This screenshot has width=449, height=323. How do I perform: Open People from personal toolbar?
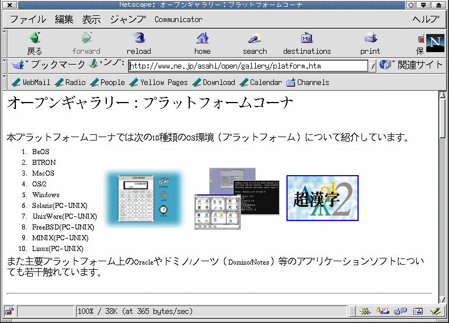coord(107,82)
